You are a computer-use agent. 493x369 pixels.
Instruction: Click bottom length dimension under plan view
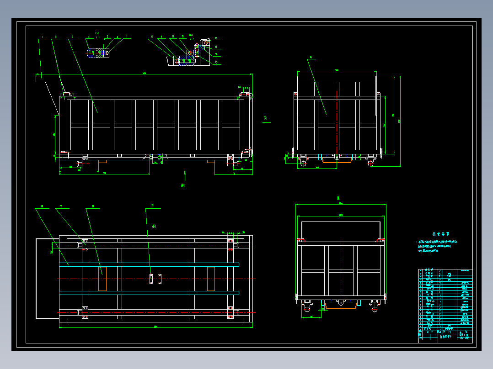[x=155, y=327]
